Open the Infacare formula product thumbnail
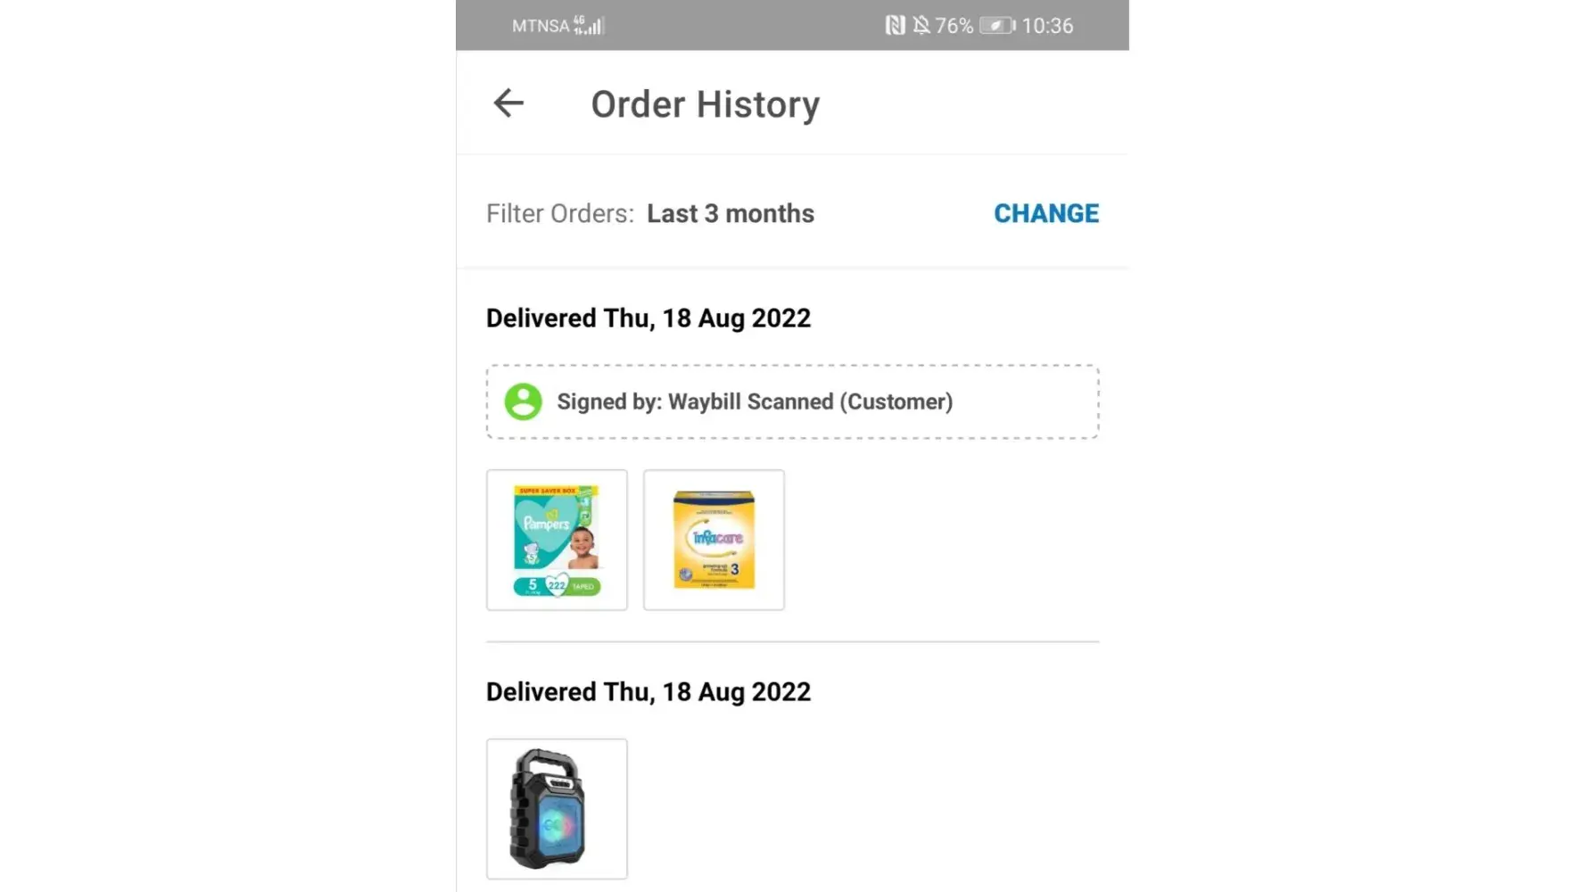1586x892 pixels. 714,540
